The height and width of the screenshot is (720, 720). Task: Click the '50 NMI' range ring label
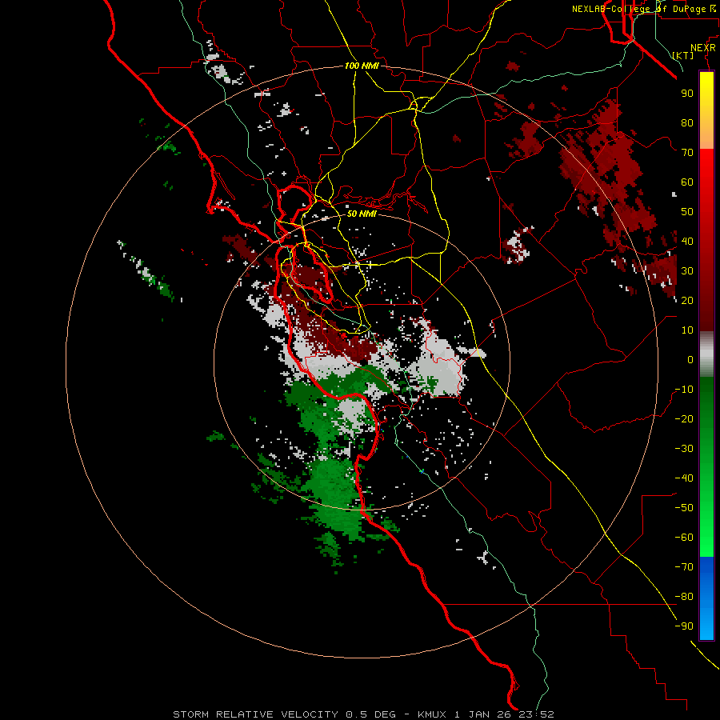point(362,214)
